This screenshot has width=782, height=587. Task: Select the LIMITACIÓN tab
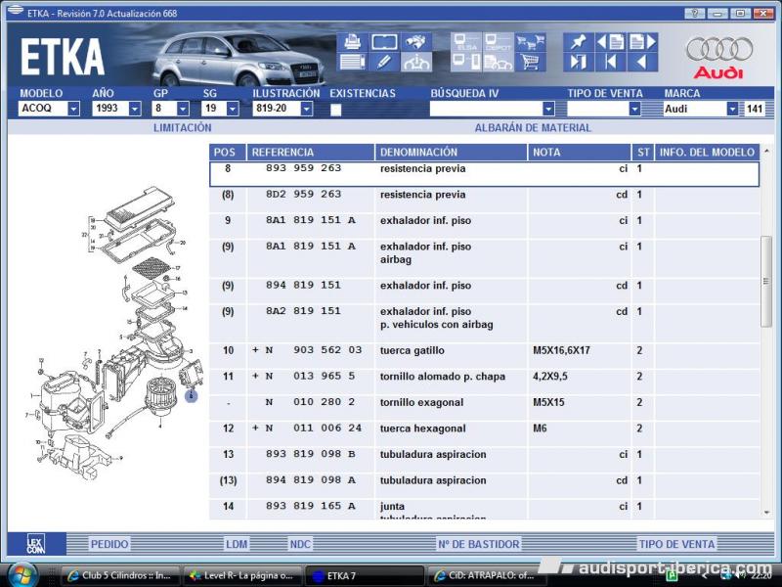183,128
